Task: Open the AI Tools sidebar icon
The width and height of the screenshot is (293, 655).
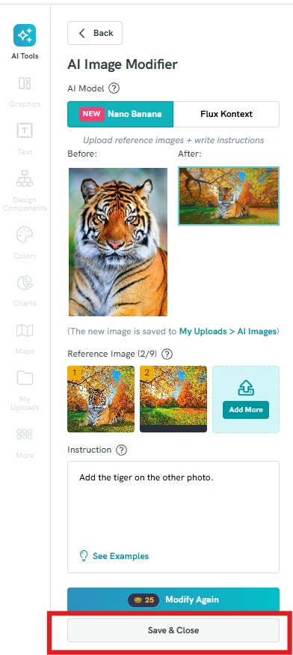Action: click(25, 35)
